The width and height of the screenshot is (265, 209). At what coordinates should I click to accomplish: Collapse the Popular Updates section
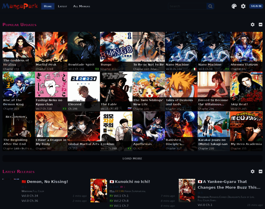click(260, 24)
